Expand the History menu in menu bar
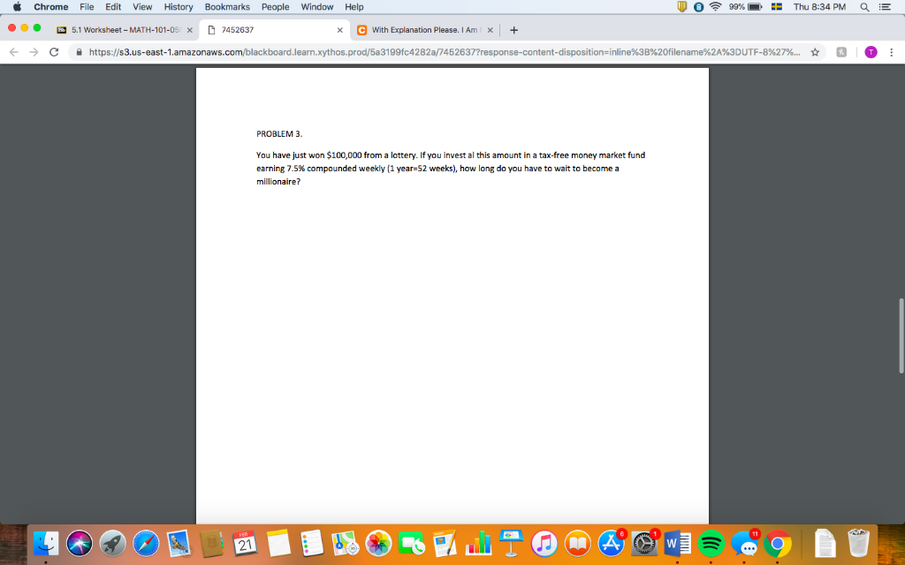Image resolution: width=905 pixels, height=565 pixels. (x=179, y=7)
